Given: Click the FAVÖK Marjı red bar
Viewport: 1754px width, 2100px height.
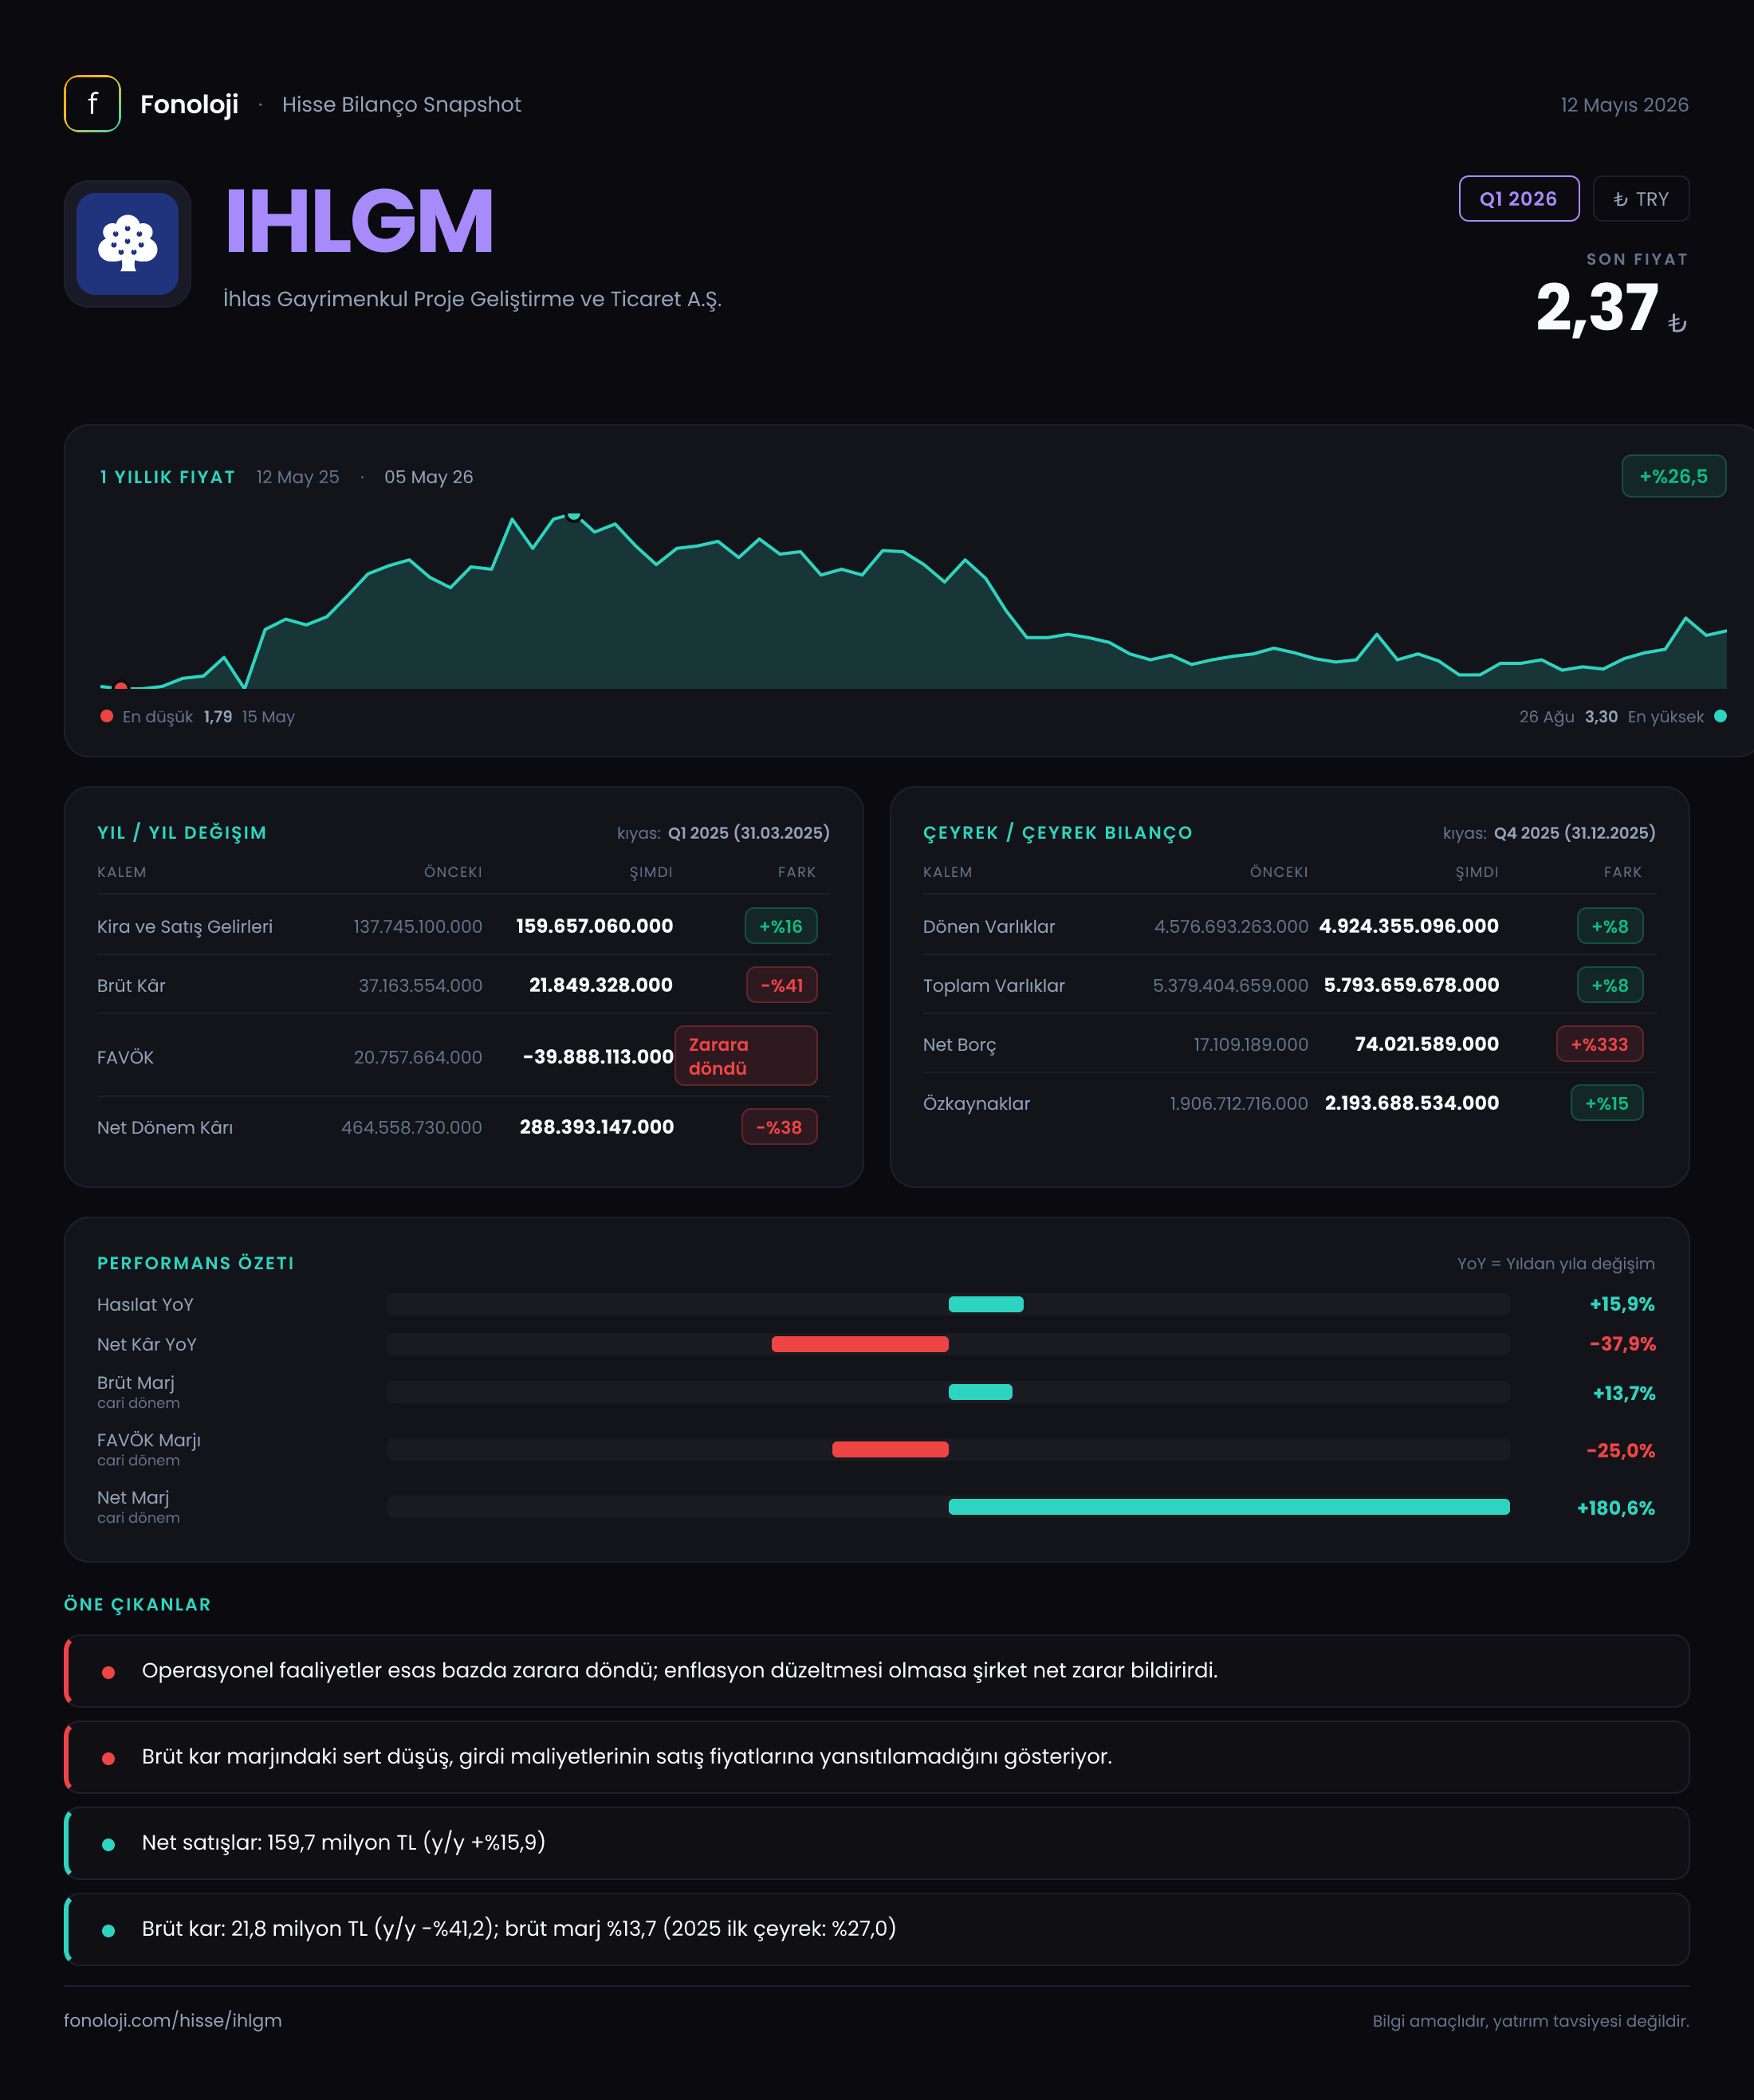Looking at the screenshot, I should tap(890, 1449).
